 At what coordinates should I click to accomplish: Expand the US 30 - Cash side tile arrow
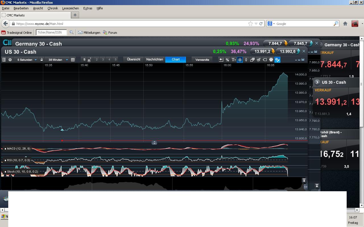pyautogui.click(x=317, y=82)
